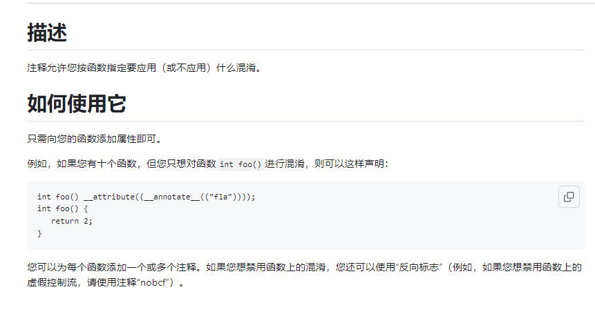The height and width of the screenshot is (323, 595).
Task: Place cursor at 例如，如果您有十个函数 text
Action: (82, 164)
